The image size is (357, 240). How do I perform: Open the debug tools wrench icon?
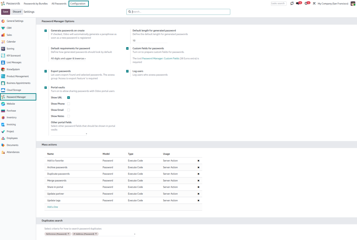(x=314, y=3)
